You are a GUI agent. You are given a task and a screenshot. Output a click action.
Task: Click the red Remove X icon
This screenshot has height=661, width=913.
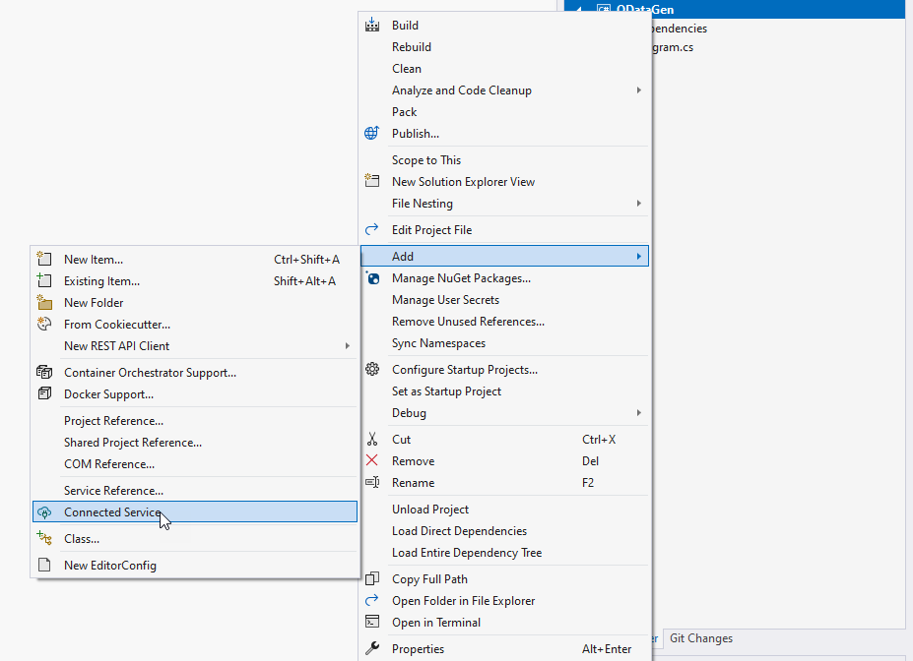click(372, 460)
